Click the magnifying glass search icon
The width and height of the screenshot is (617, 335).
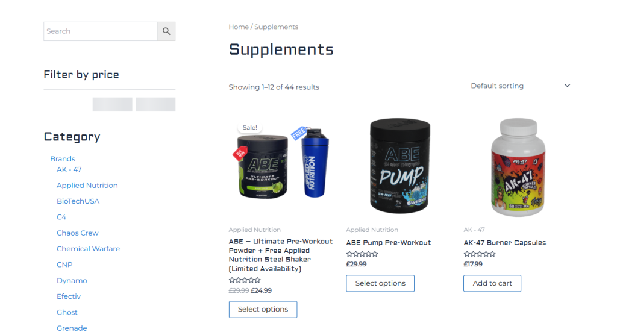coord(166,31)
